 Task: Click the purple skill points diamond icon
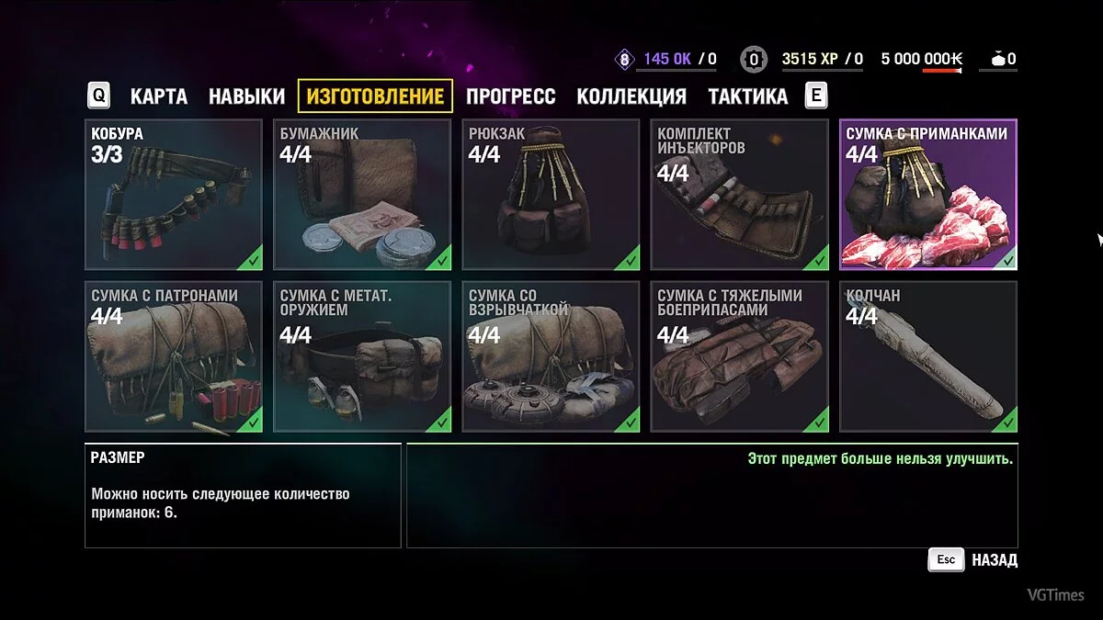(624, 60)
